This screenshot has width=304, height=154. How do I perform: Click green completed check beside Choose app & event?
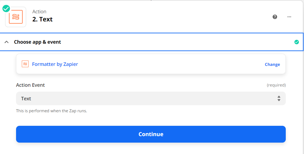297,42
